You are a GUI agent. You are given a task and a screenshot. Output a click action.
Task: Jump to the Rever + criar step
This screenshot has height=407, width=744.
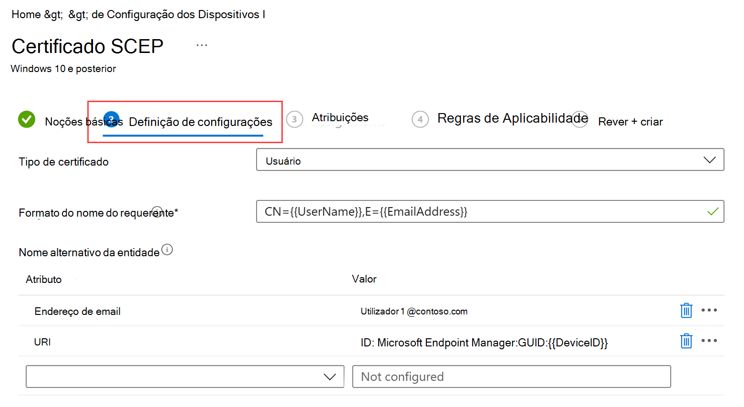click(630, 122)
